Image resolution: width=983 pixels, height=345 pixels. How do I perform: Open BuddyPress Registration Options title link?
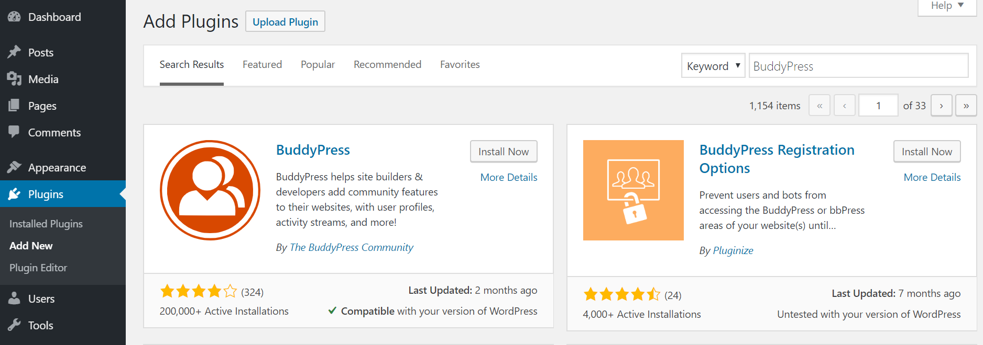pos(777,159)
